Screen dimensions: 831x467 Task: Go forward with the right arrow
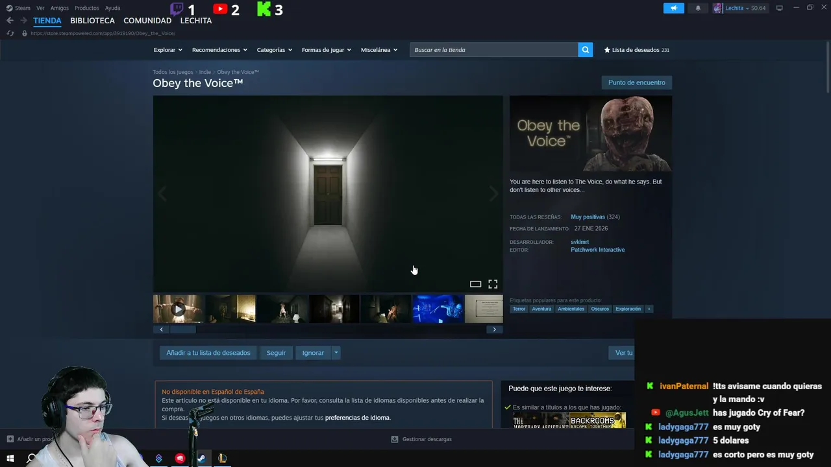coord(23,21)
